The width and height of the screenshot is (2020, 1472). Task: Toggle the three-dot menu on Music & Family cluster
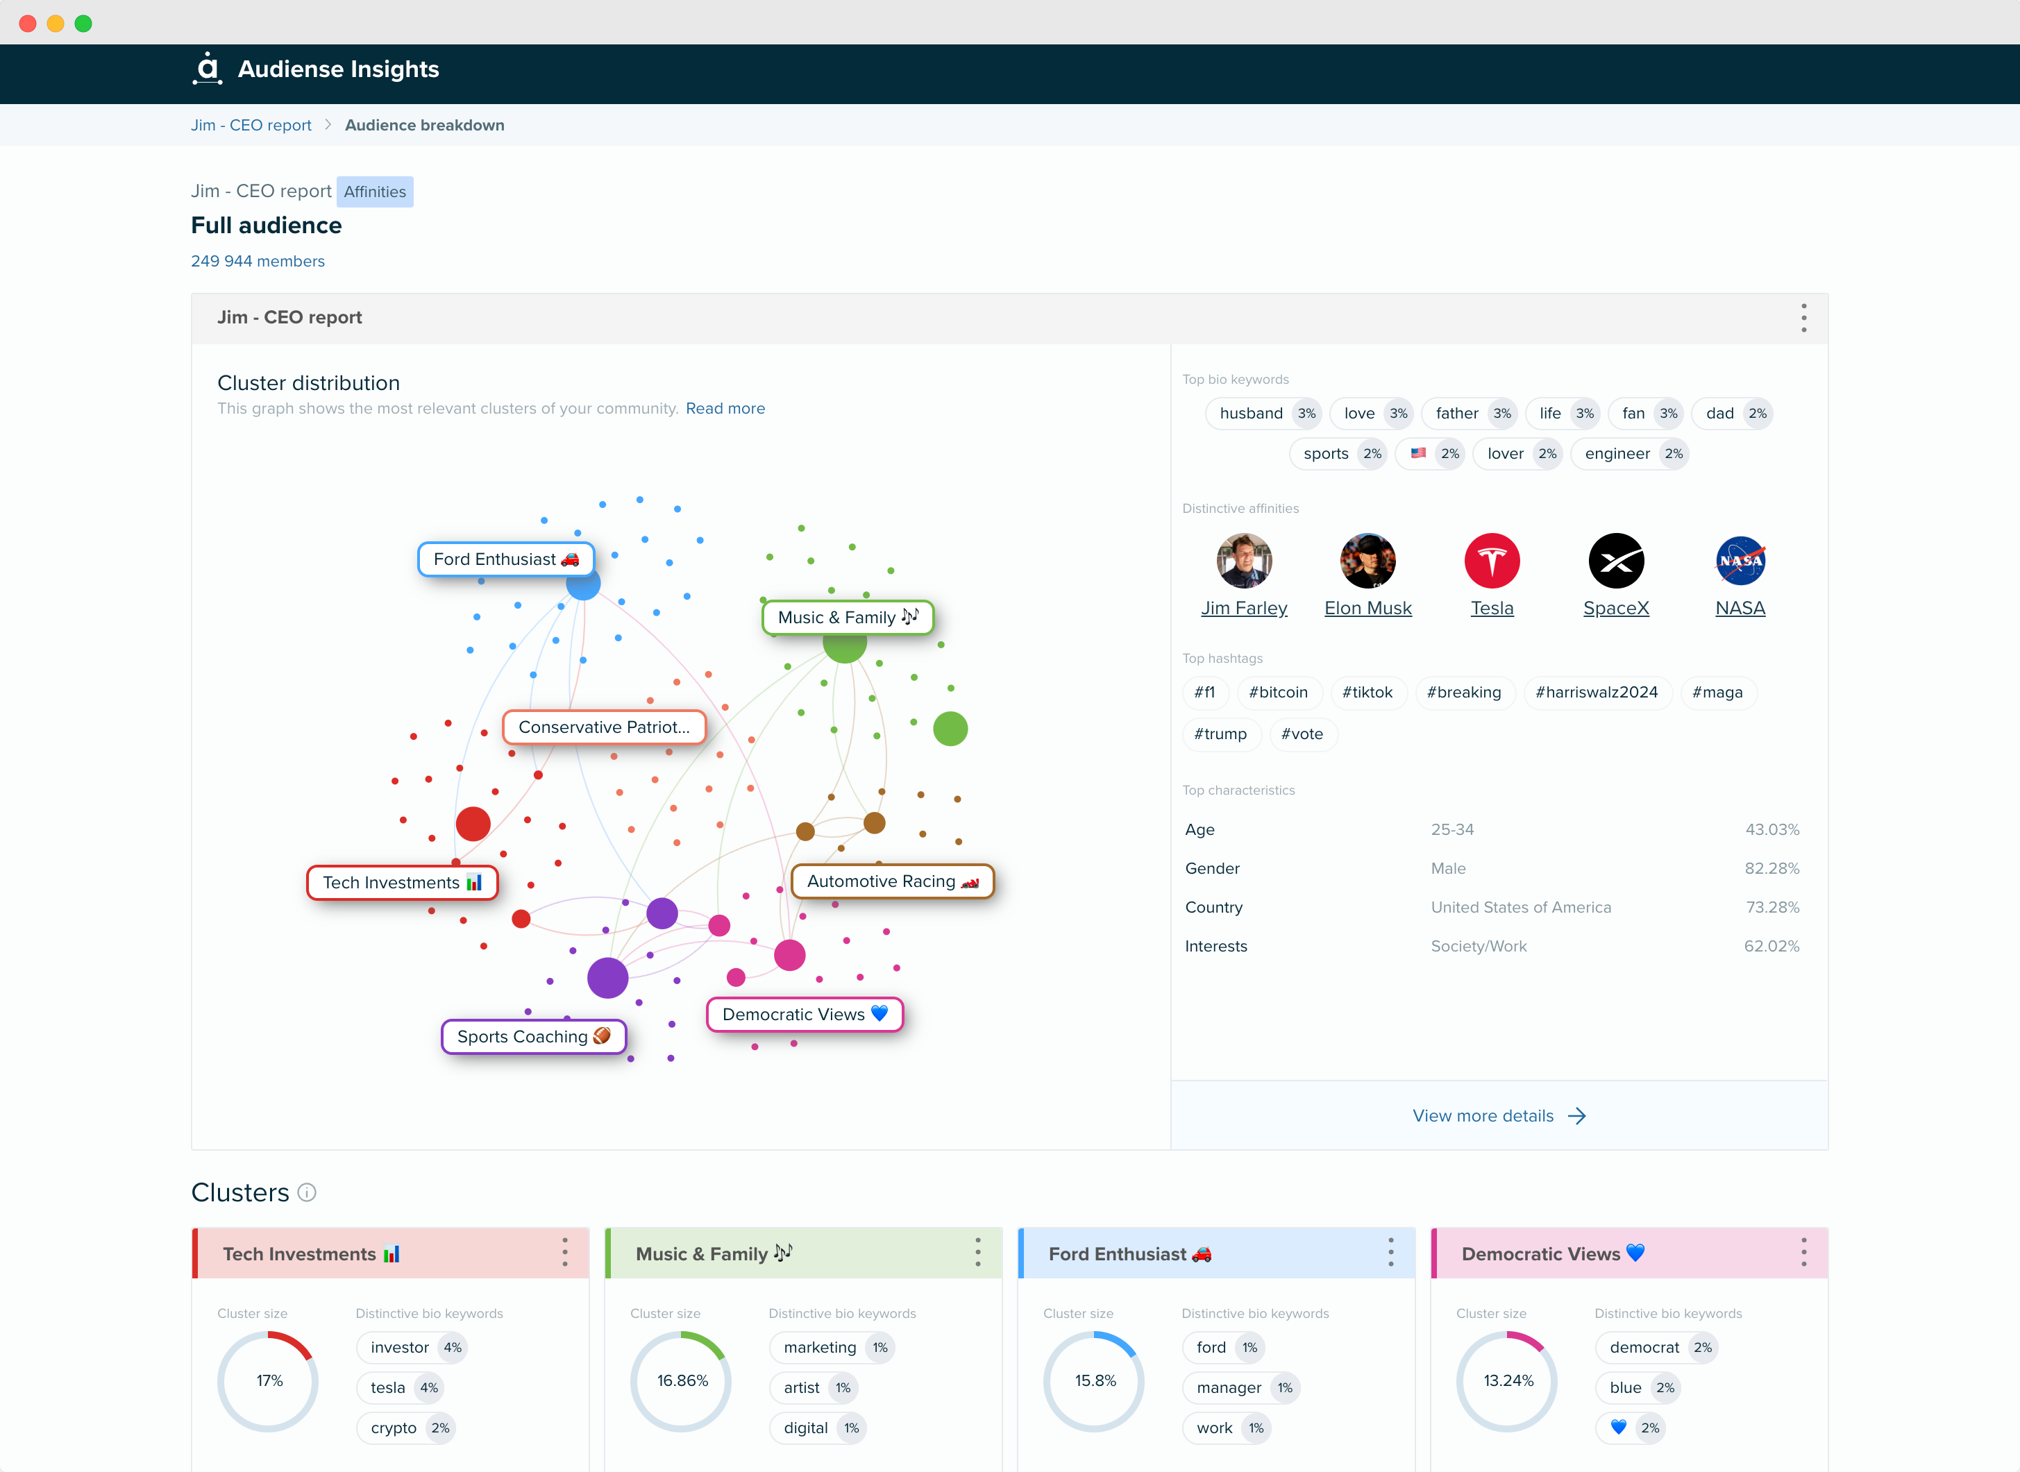click(x=979, y=1253)
